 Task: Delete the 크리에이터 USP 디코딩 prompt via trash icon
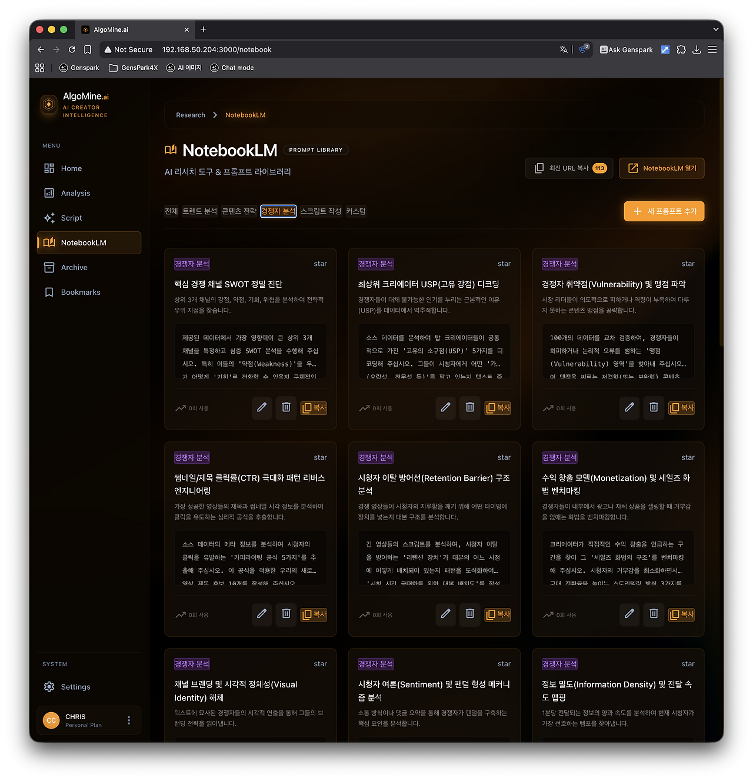(469, 408)
